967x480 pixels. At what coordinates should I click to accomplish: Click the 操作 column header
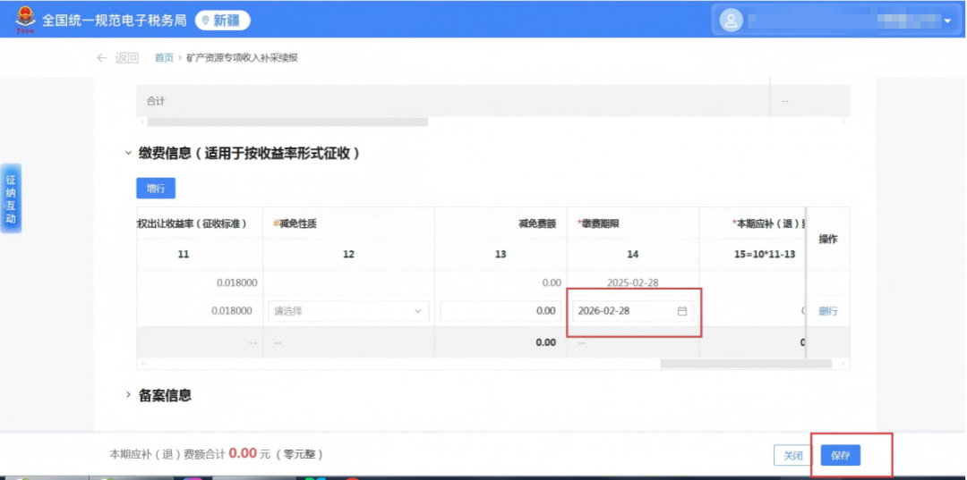(828, 240)
